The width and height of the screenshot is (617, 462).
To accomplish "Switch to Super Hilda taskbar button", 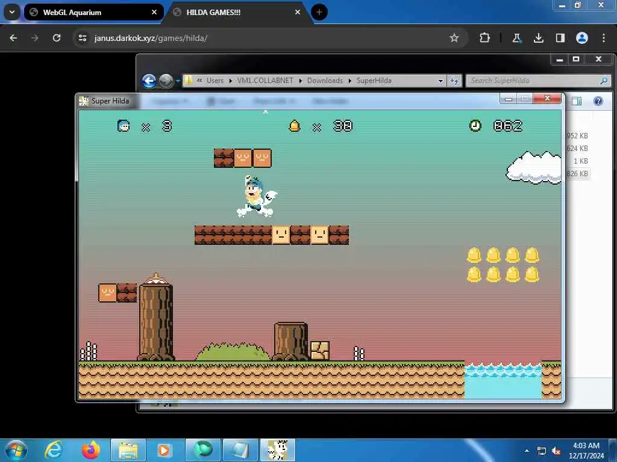I will pos(278,450).
